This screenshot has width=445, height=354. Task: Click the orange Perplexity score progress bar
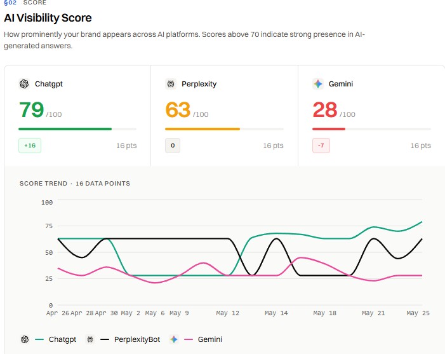click(x=203, y=129)
